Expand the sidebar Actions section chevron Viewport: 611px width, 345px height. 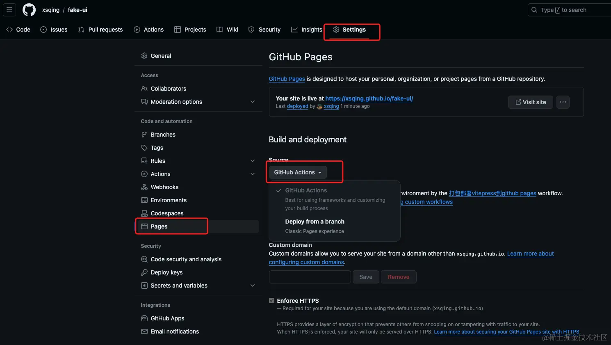click(253, 174)
